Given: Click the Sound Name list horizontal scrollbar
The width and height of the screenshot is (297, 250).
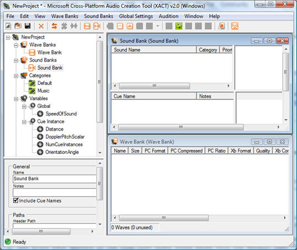Looking at the screenshot, I should [154, 86].
